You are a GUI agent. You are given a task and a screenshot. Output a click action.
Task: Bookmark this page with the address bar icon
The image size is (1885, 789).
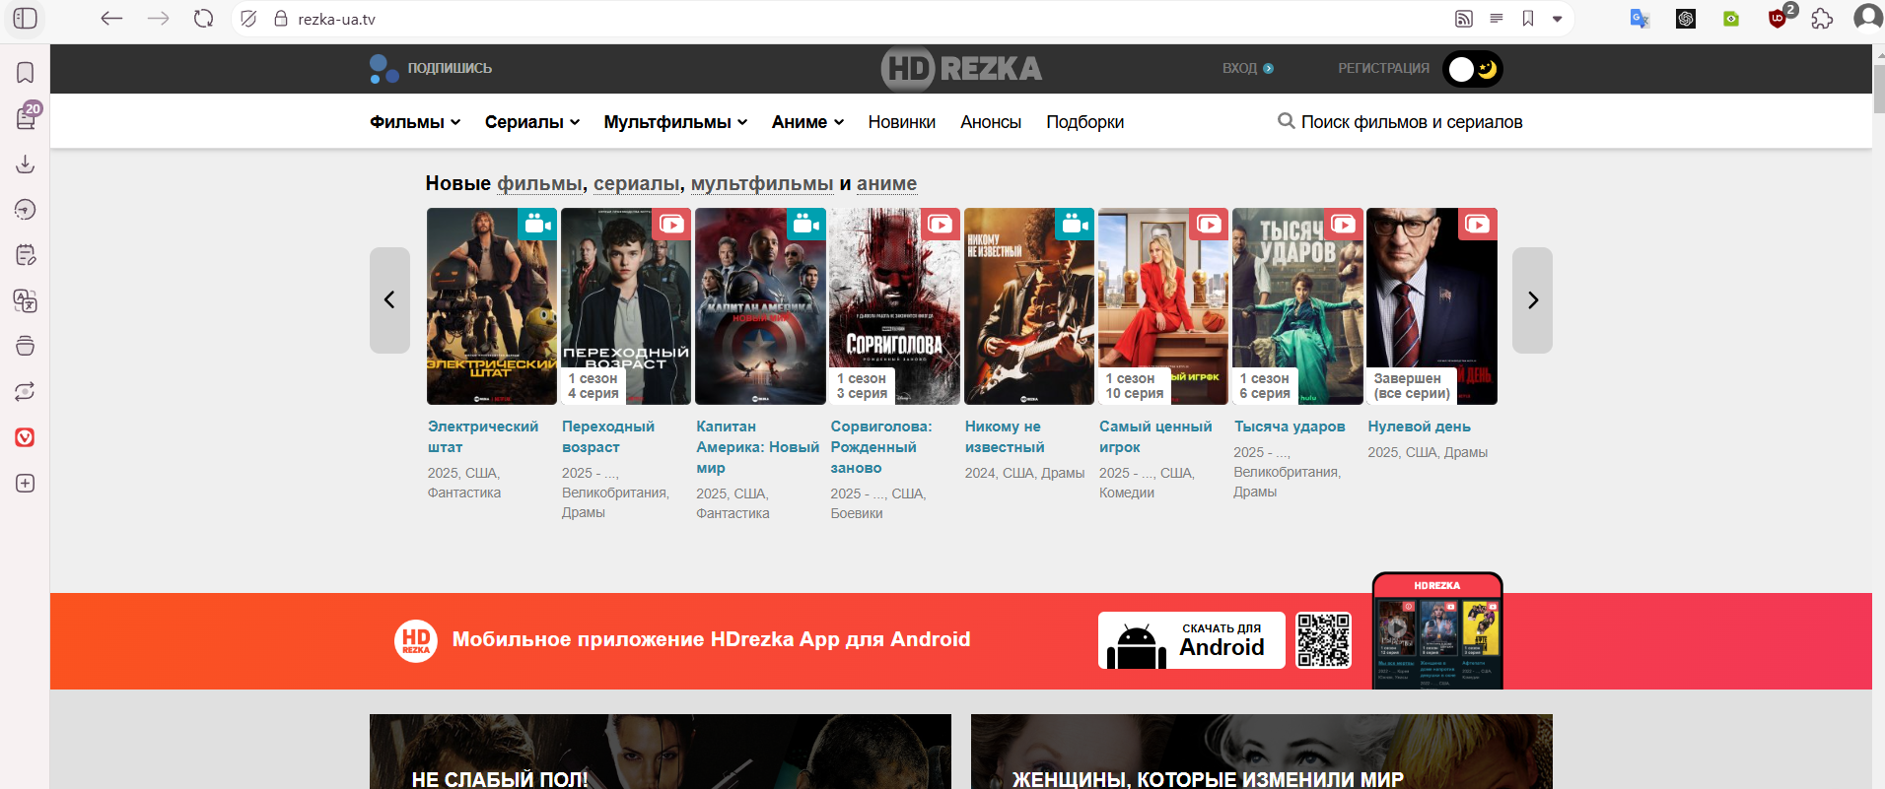1527,19
